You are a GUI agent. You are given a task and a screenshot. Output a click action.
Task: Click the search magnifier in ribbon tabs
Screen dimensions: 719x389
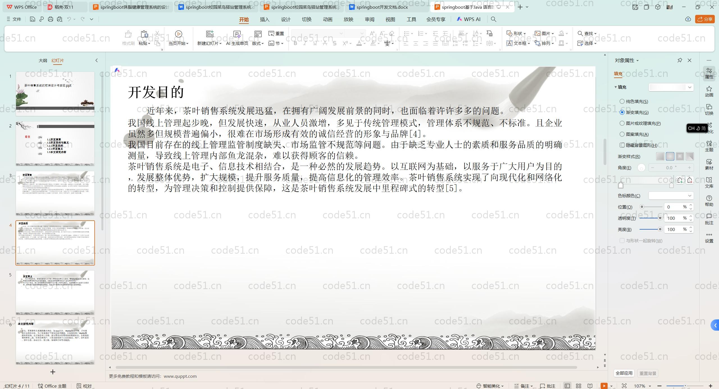(x=493, y=19)
